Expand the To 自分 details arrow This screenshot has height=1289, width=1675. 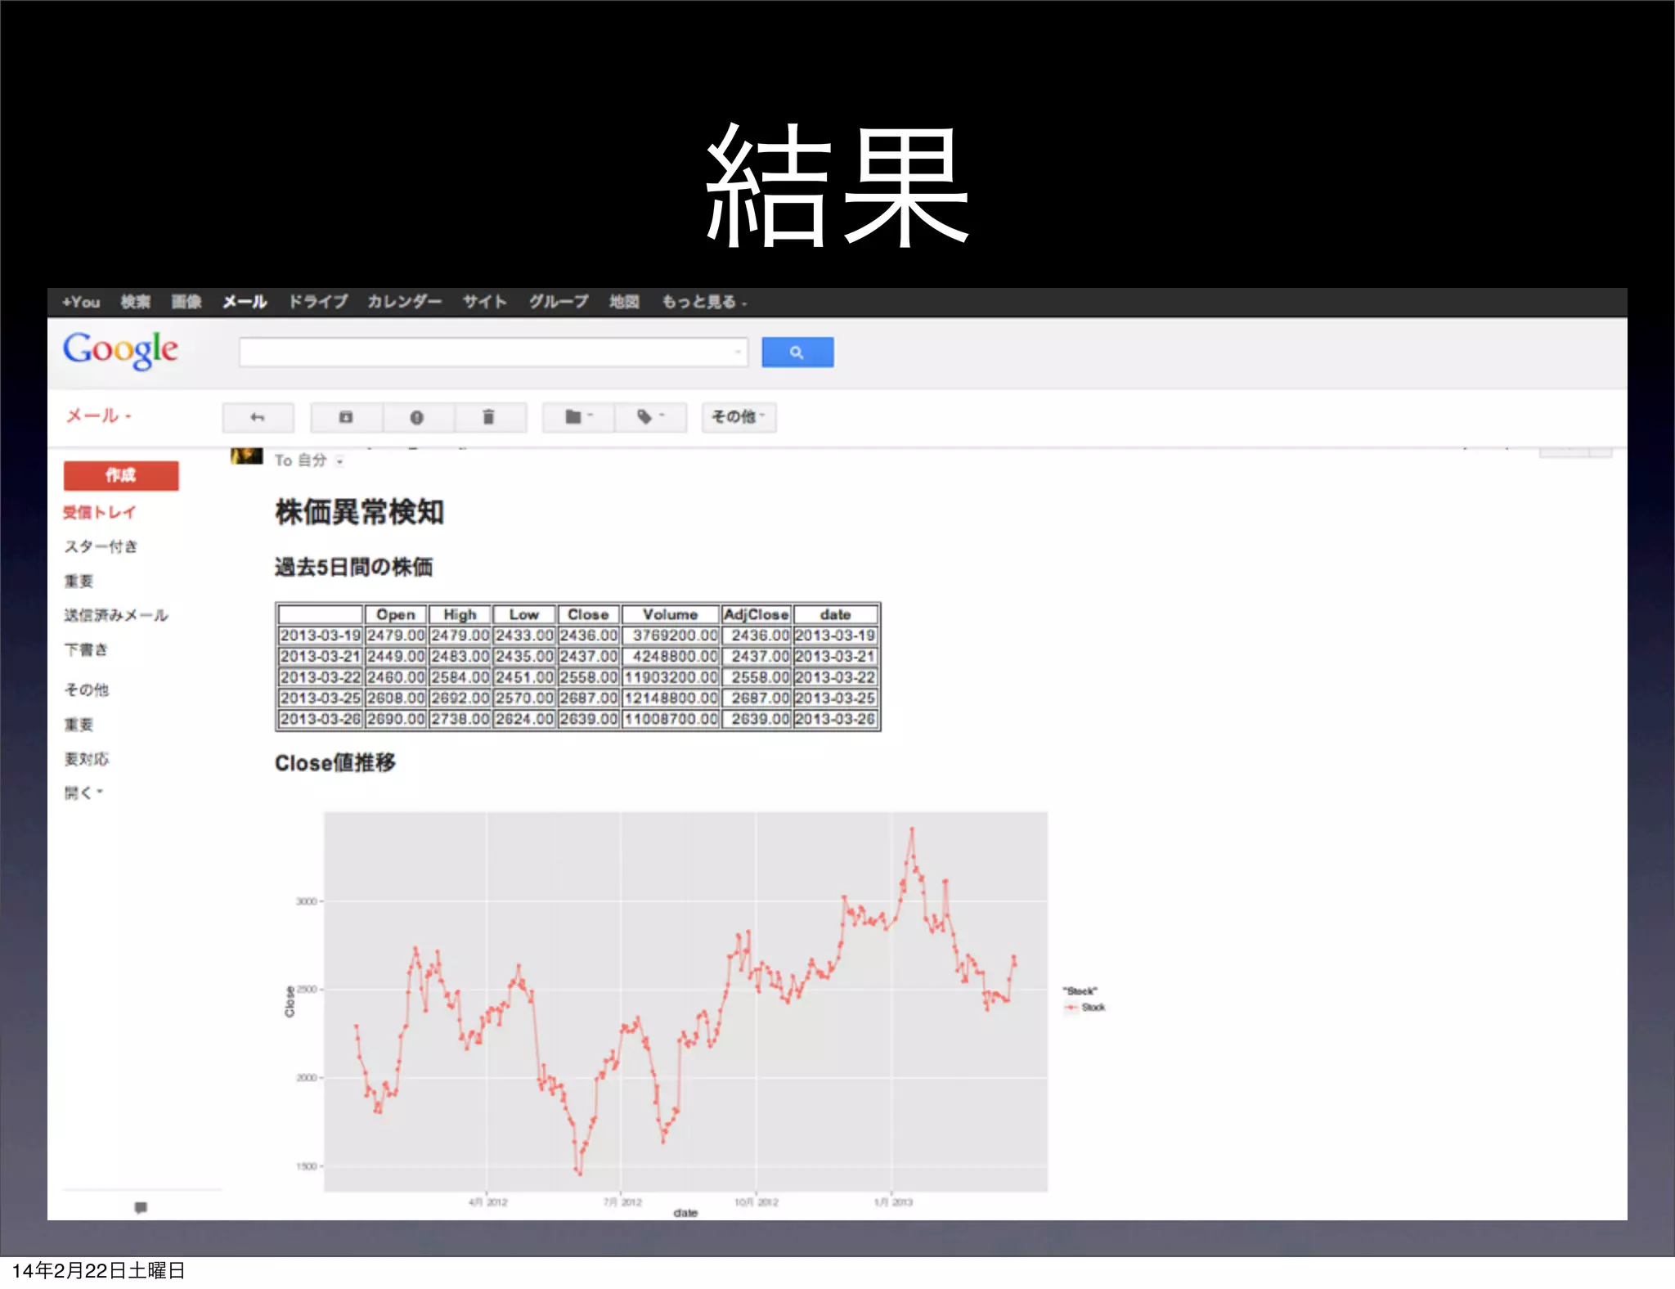(x=339, y=461)
